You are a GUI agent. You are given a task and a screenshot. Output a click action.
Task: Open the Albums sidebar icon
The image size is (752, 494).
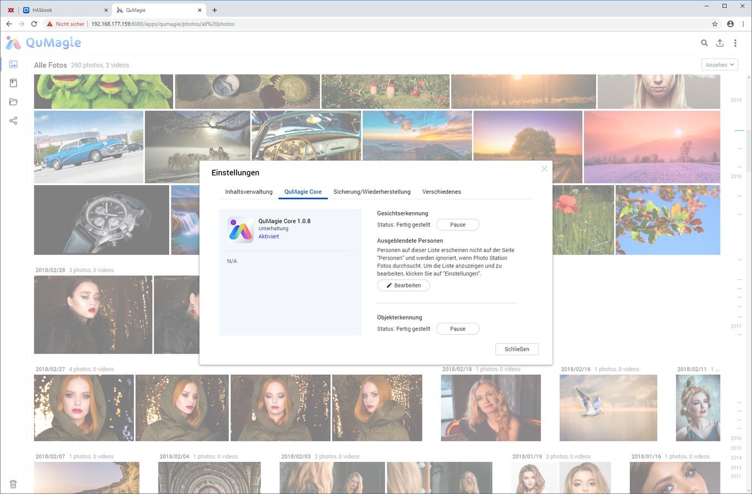pos(13,83)
